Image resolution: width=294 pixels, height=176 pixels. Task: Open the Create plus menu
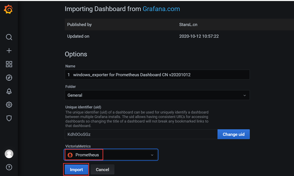point(9,51)
